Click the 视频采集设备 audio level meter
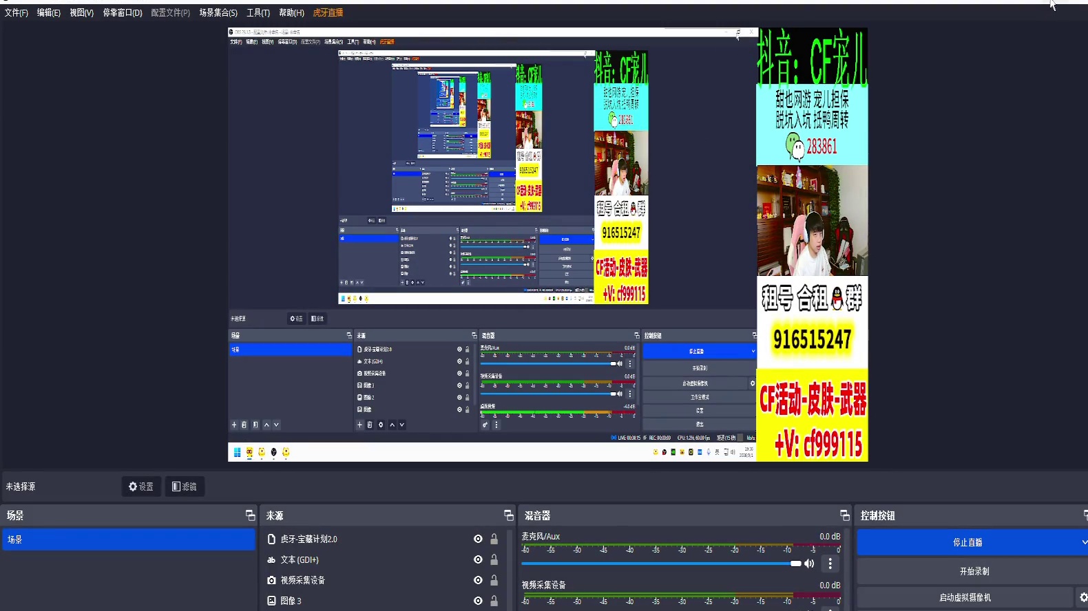1088x611 pixels. click(x=681, y=597)
